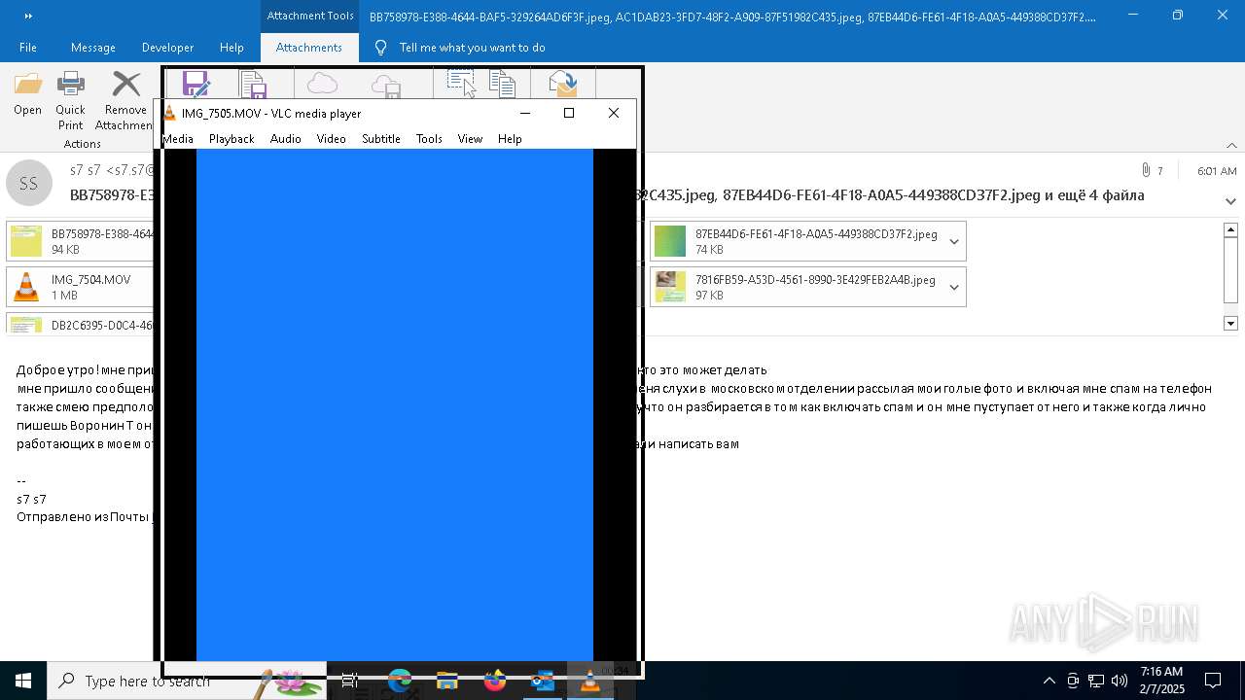The image size is (1245, 700).
Task: Click VLC cone icon in title bar
Action: pos(170,113)
